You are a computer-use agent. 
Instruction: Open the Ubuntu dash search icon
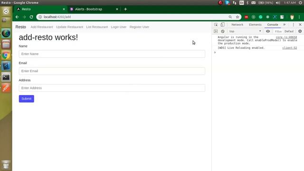tap(6, 11)
